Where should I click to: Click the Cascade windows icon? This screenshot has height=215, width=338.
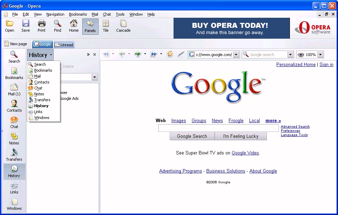123,26
